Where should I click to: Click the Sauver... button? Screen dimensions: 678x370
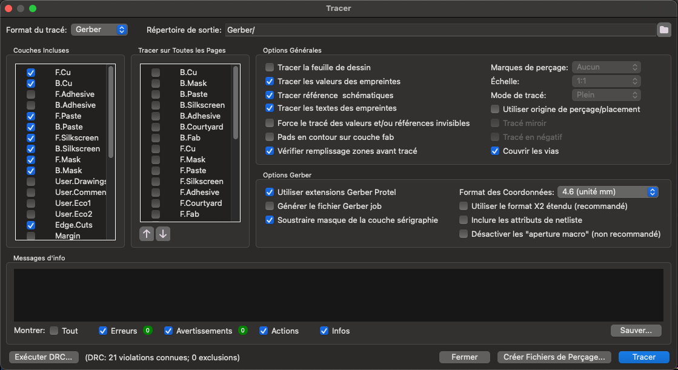click(636, 330)
